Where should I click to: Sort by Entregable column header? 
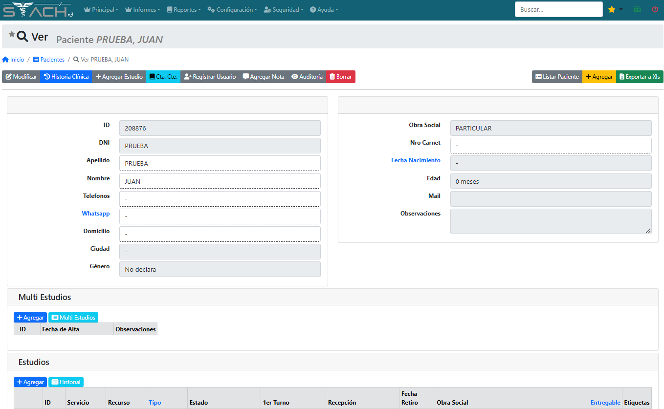[x=605, y=403]
